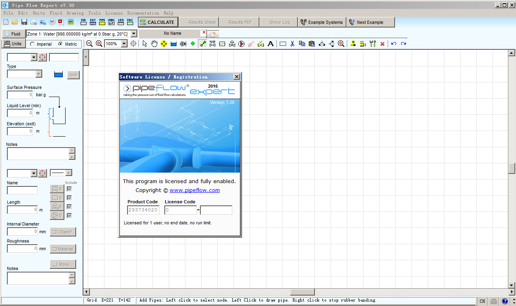The height and width of the screenshot is (306, 516).
Task: Open the pipe line style dropdown
Action: (x=68, y=173)
